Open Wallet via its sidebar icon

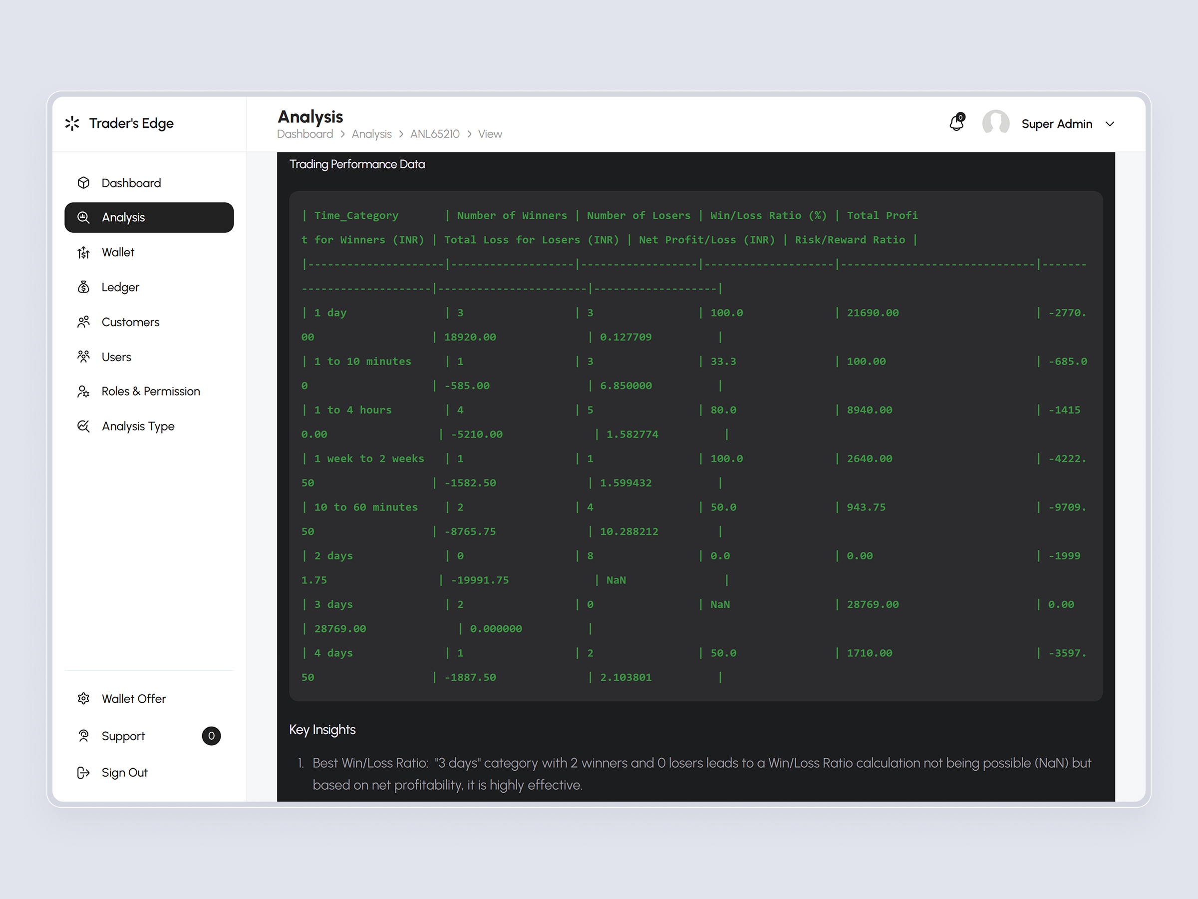pos(84,252)
